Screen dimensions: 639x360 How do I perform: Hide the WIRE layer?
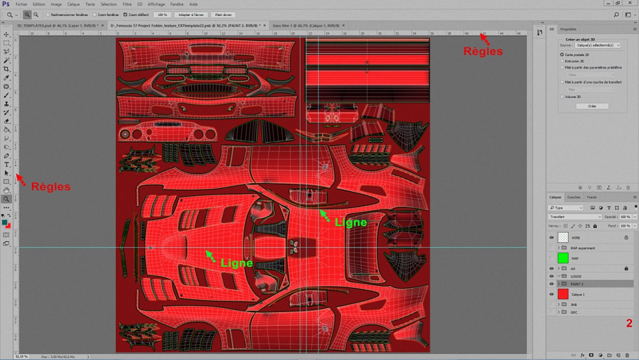551,238
